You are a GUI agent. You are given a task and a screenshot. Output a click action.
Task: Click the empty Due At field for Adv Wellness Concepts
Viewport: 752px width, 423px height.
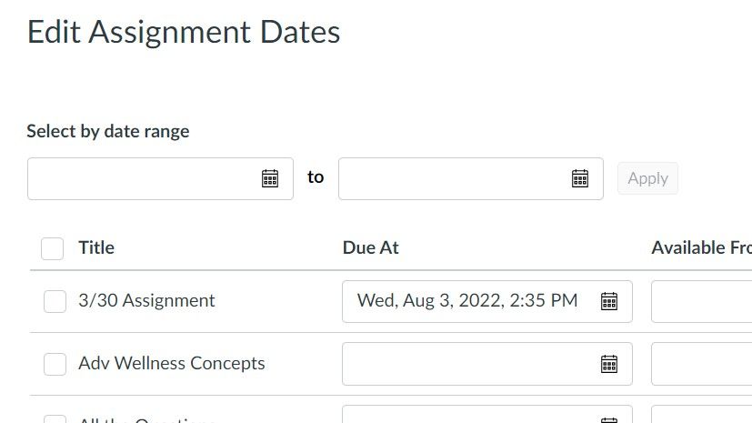coord(467,364)
